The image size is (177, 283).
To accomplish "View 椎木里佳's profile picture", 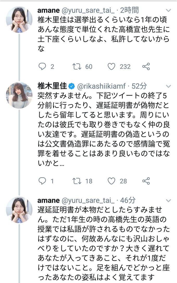I will [x=19, y=95].
